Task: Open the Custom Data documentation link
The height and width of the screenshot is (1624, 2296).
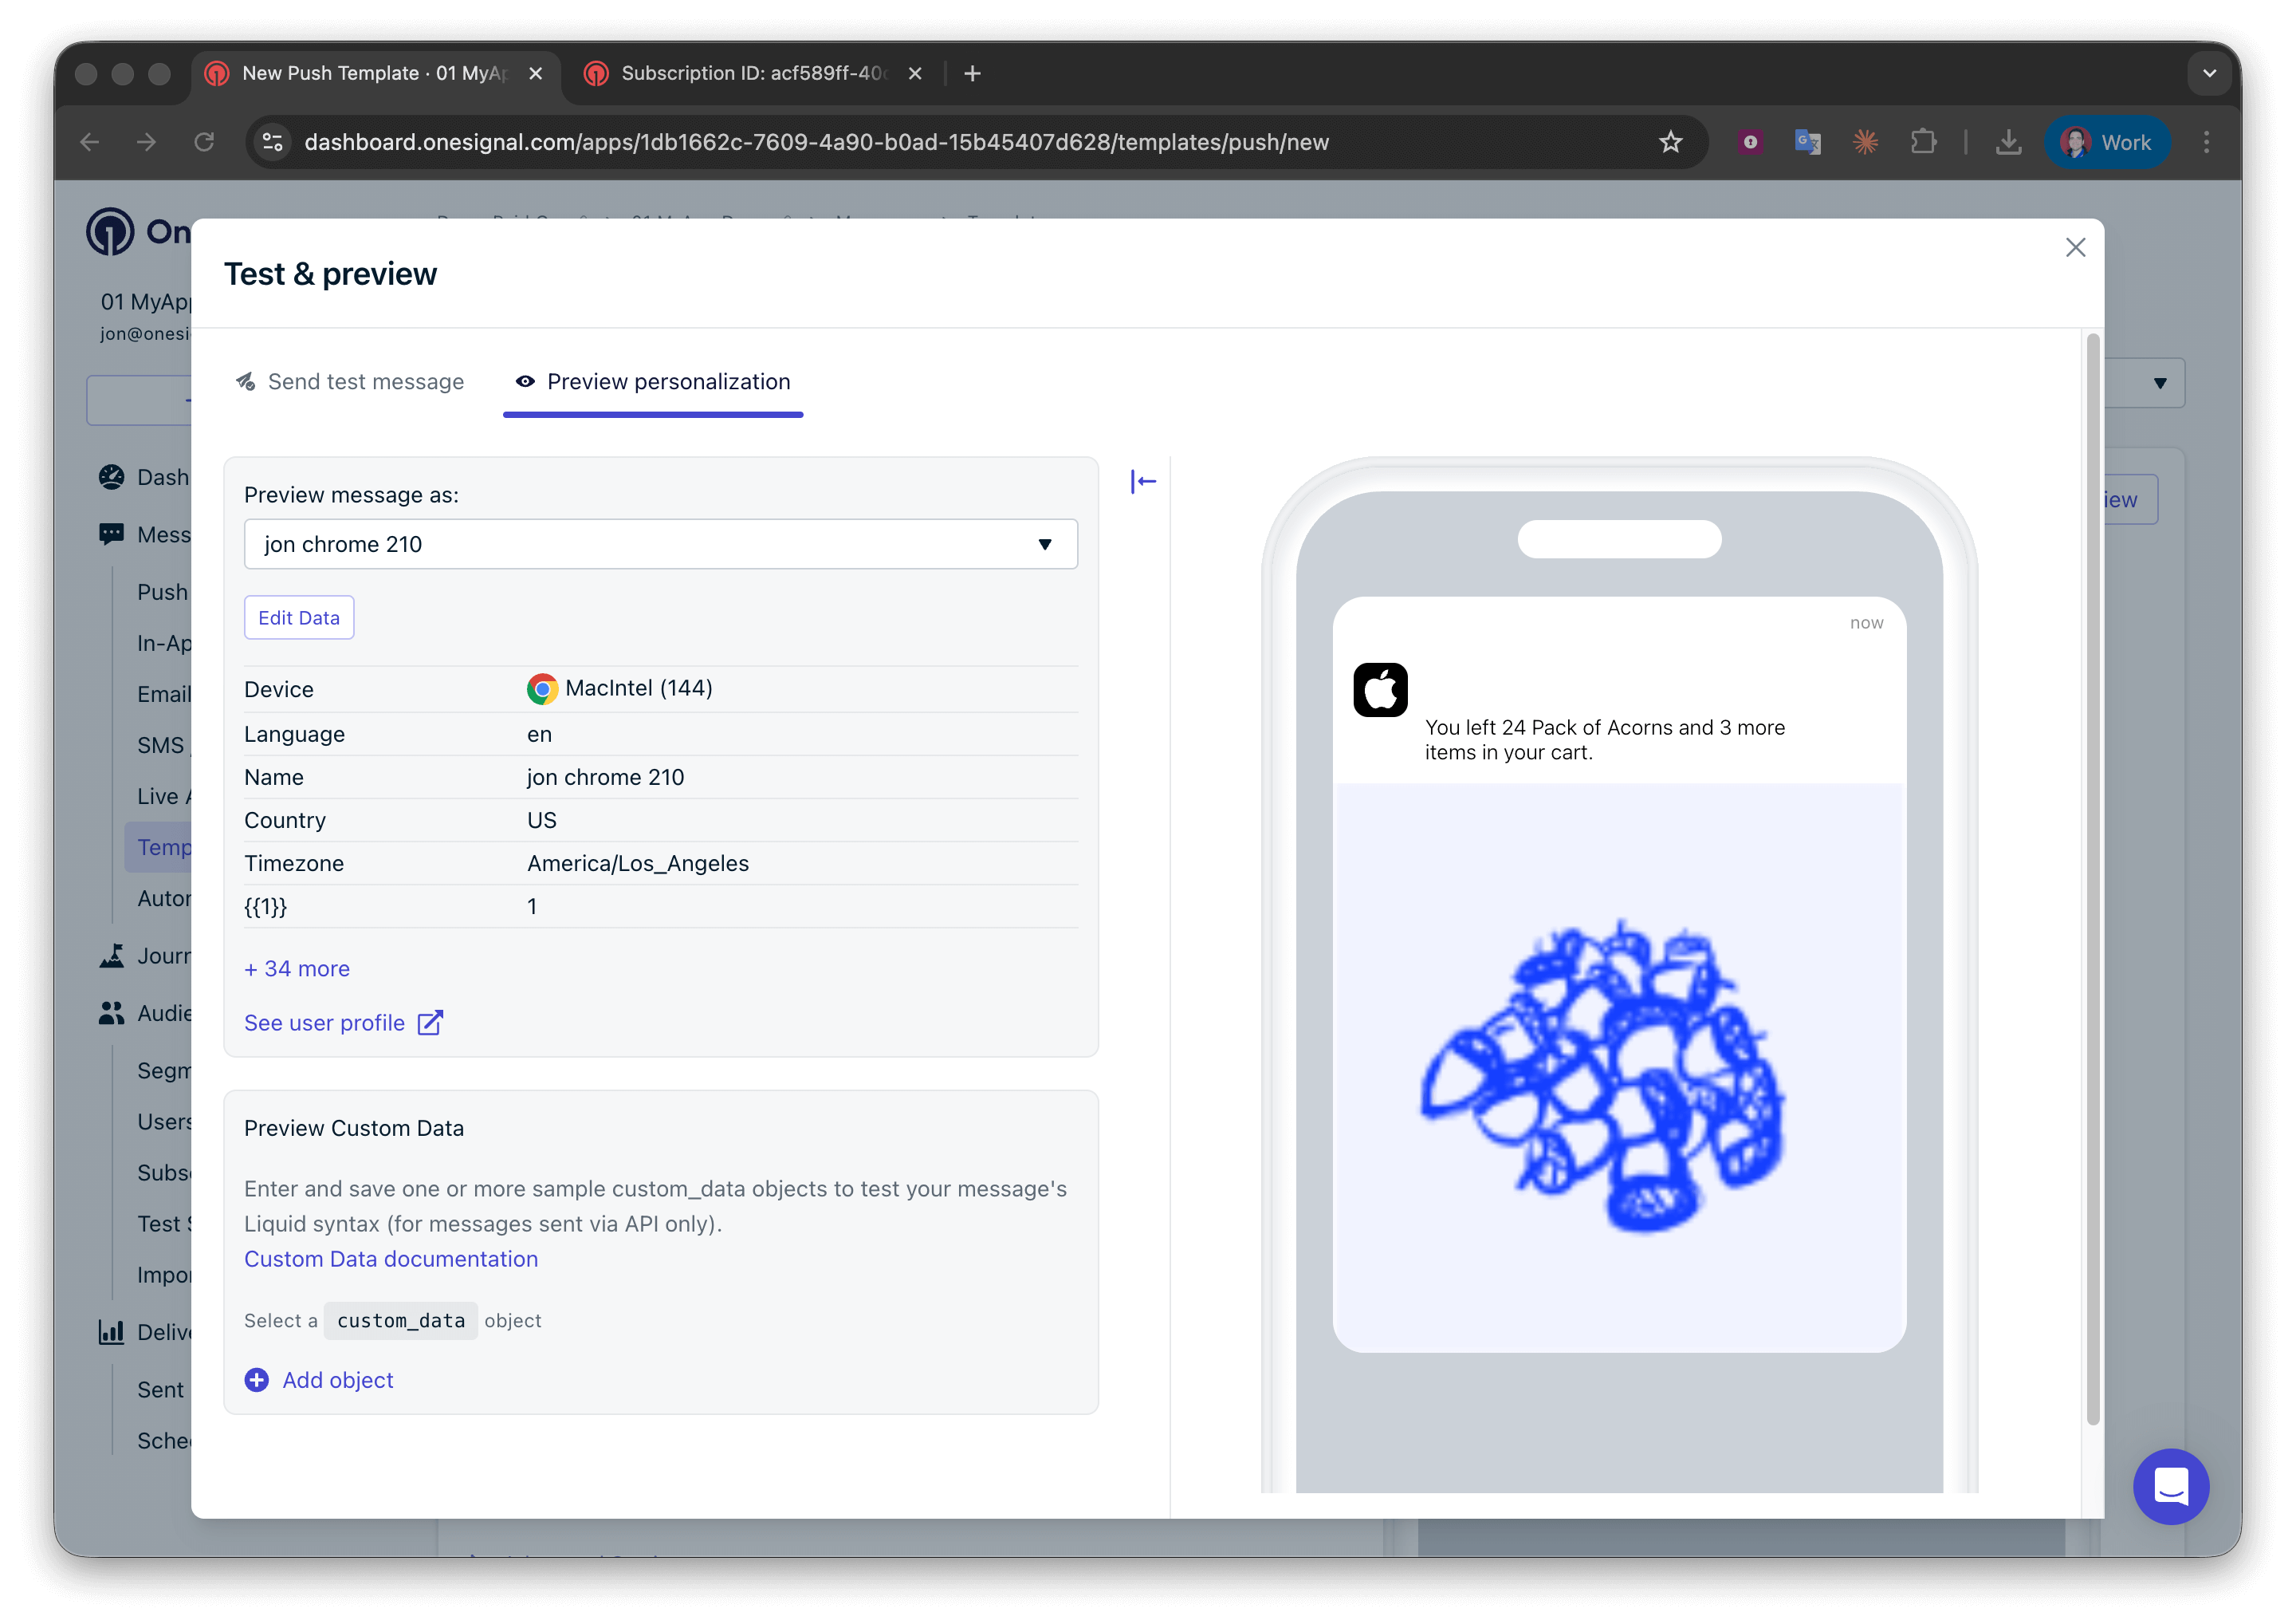Action: click(x=391, y=1259)
